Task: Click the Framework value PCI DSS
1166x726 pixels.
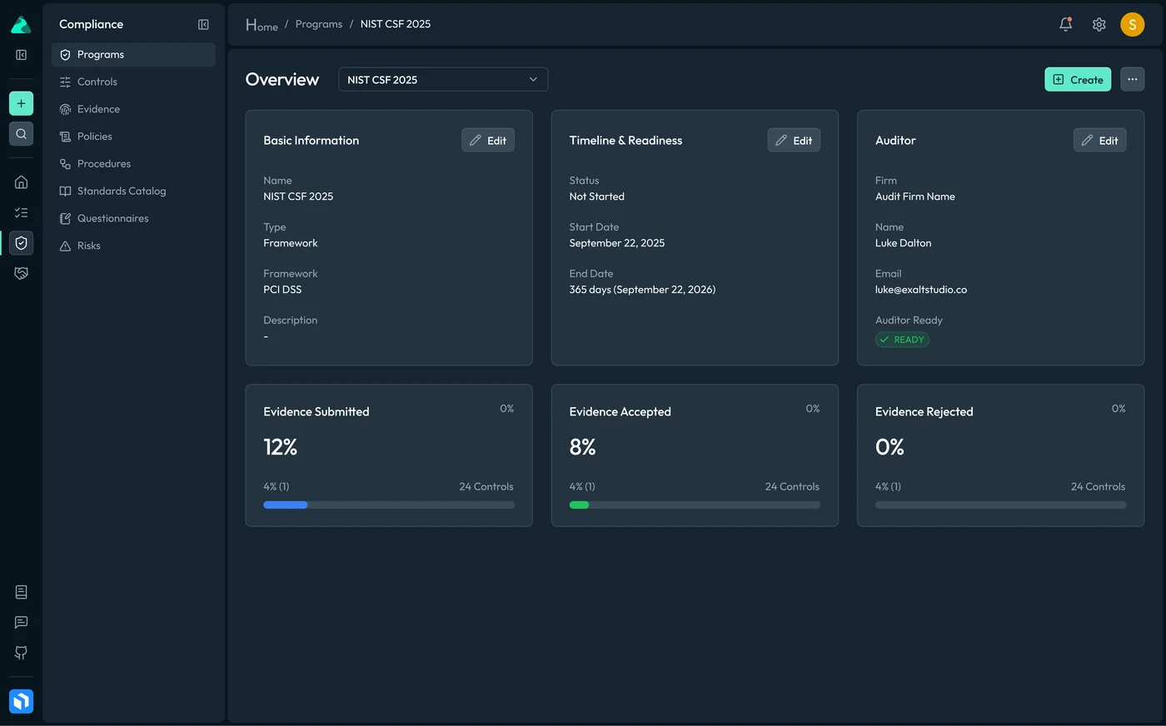Action: point(282,290)
